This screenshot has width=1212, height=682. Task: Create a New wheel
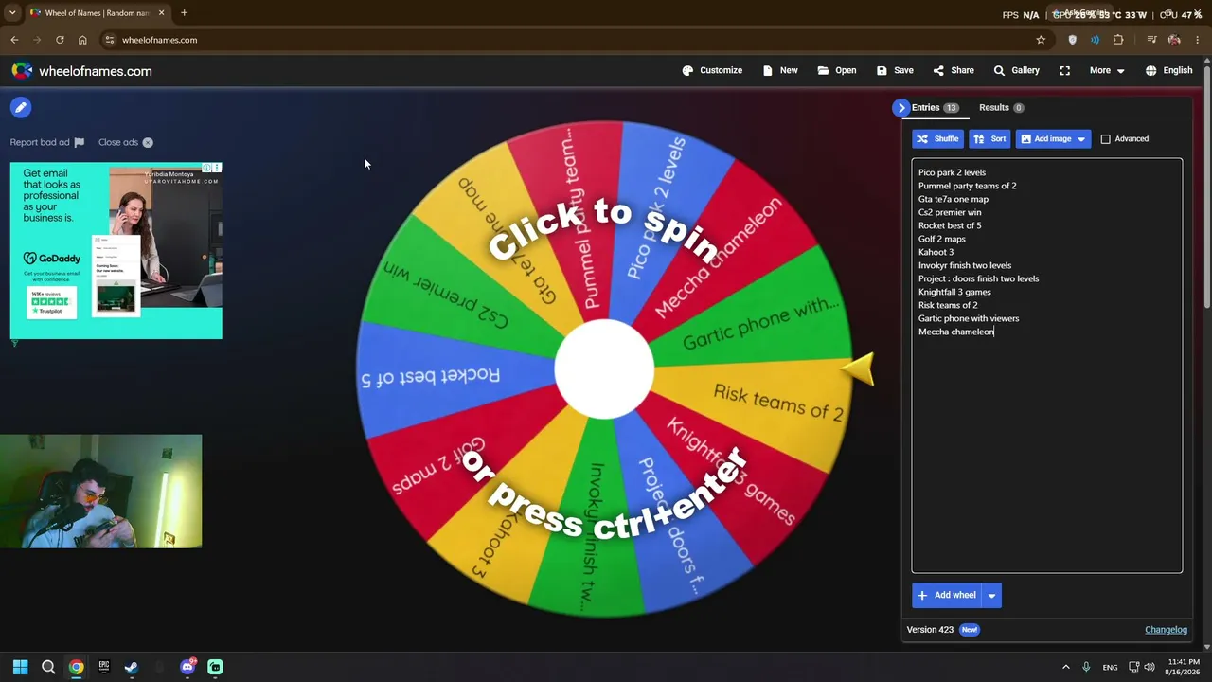pyautogui.click(x=780, y=70)
